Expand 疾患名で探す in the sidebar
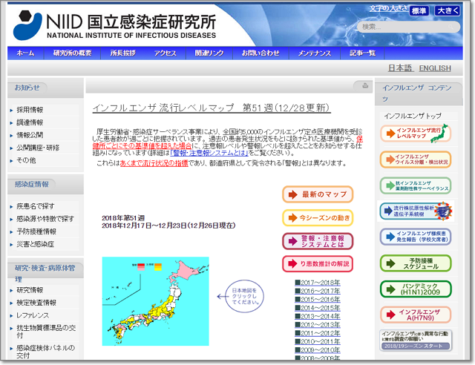475x365 pixels. click(35, 206)
